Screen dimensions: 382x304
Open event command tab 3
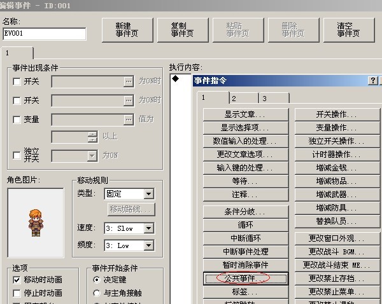(274, 99)
